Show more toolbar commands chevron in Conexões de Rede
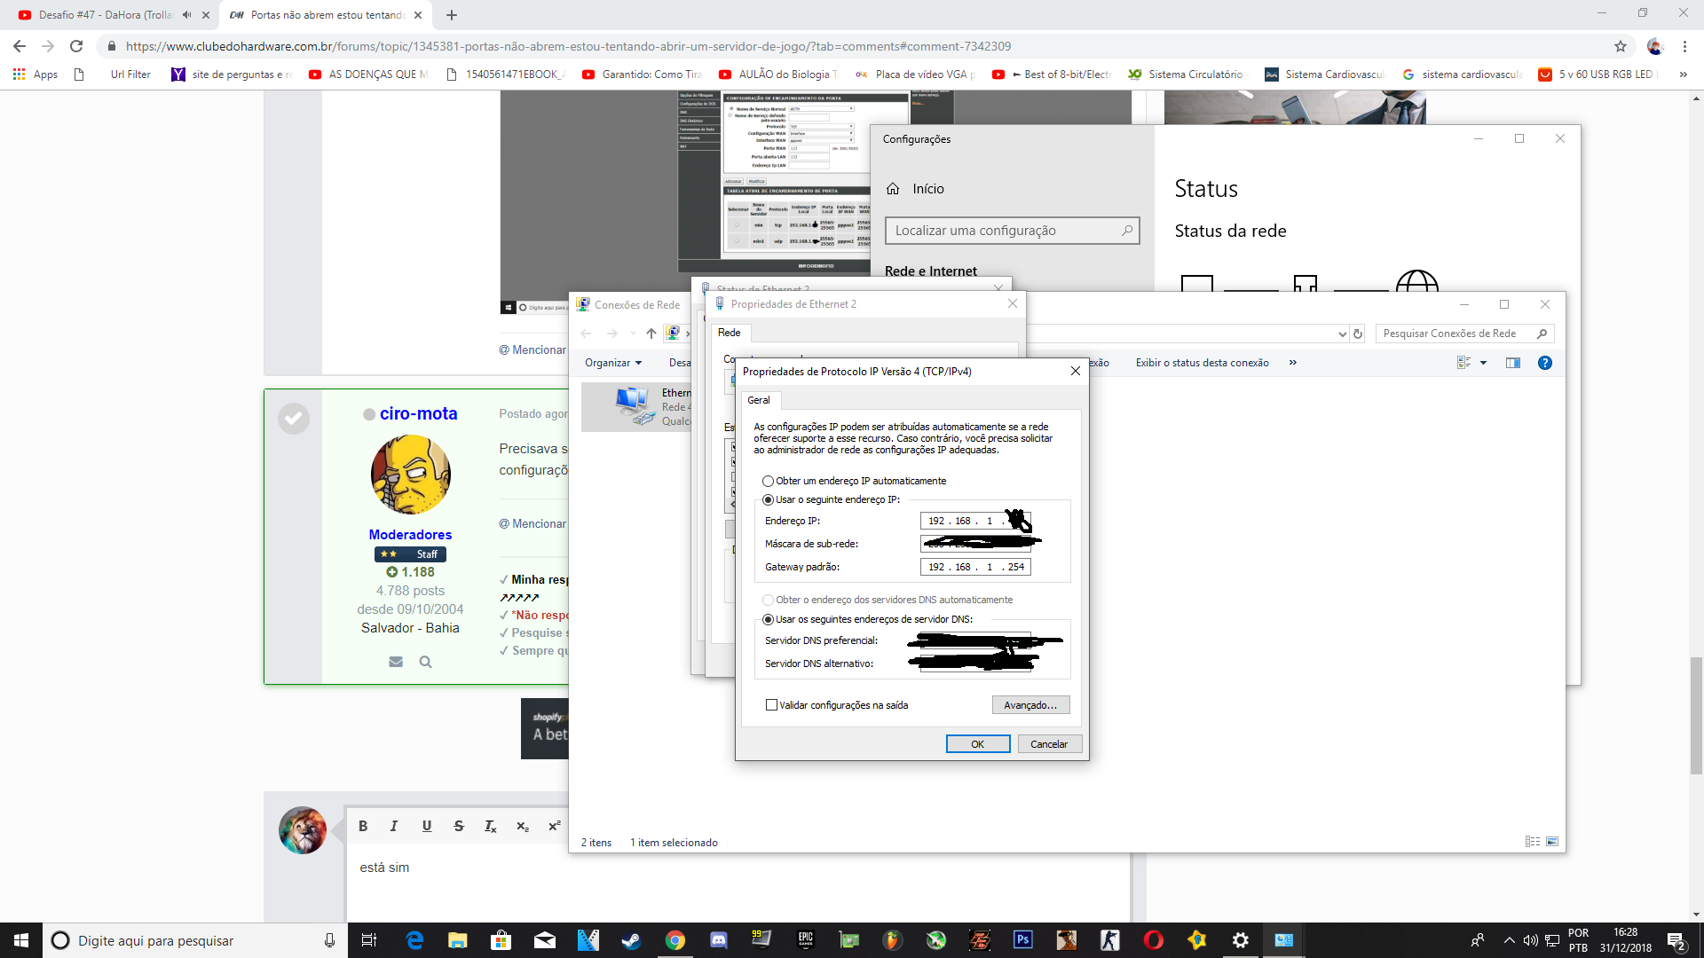The width and height of the screenshot is (1704, 958). click(x=1293, y=363)
